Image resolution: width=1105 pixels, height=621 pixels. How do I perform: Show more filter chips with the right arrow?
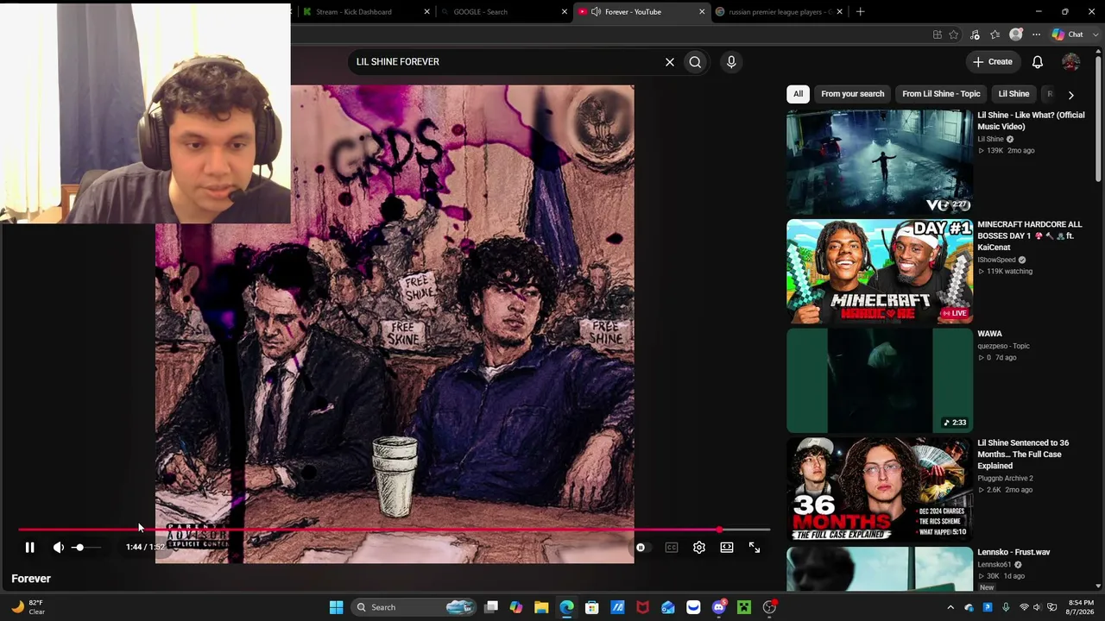pos(1071,95)
